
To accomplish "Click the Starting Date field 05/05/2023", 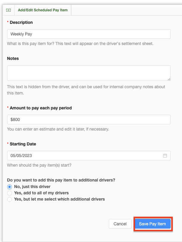I will [x=83, y=156].
